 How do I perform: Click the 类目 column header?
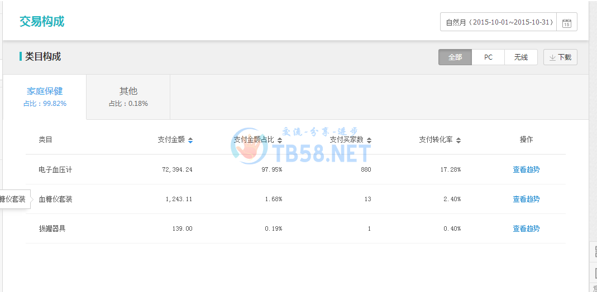coord(45,140)
